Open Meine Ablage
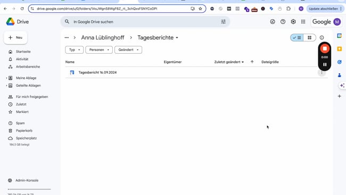 click(26, 78)
